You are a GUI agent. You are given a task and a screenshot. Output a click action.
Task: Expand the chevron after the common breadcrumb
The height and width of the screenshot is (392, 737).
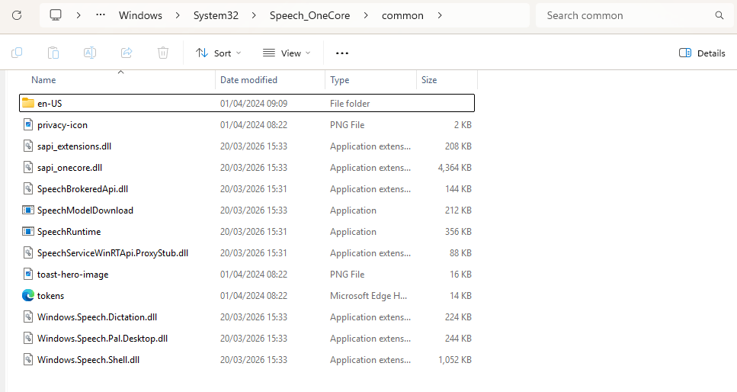(441, 15)
